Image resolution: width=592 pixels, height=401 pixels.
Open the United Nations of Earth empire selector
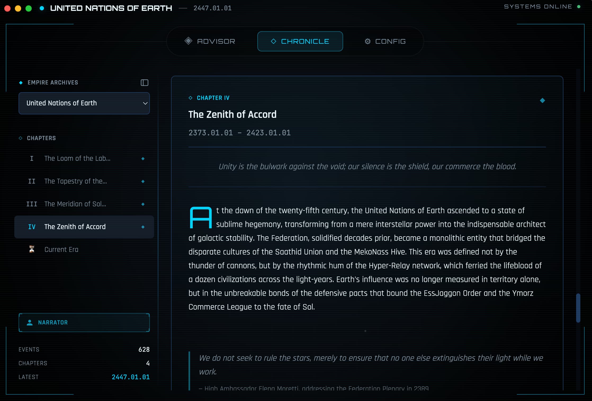click(84, 103)
